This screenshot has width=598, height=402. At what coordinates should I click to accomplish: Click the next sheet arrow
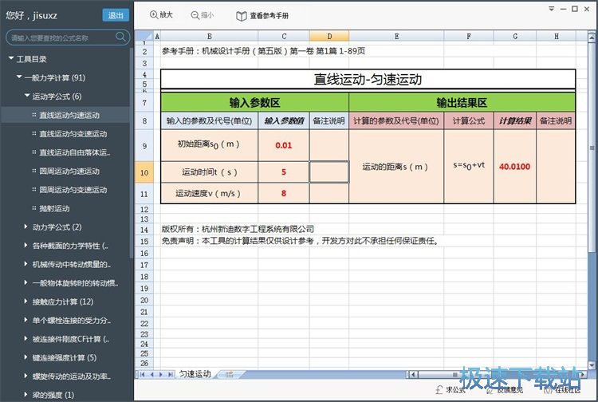click(161, 375)
